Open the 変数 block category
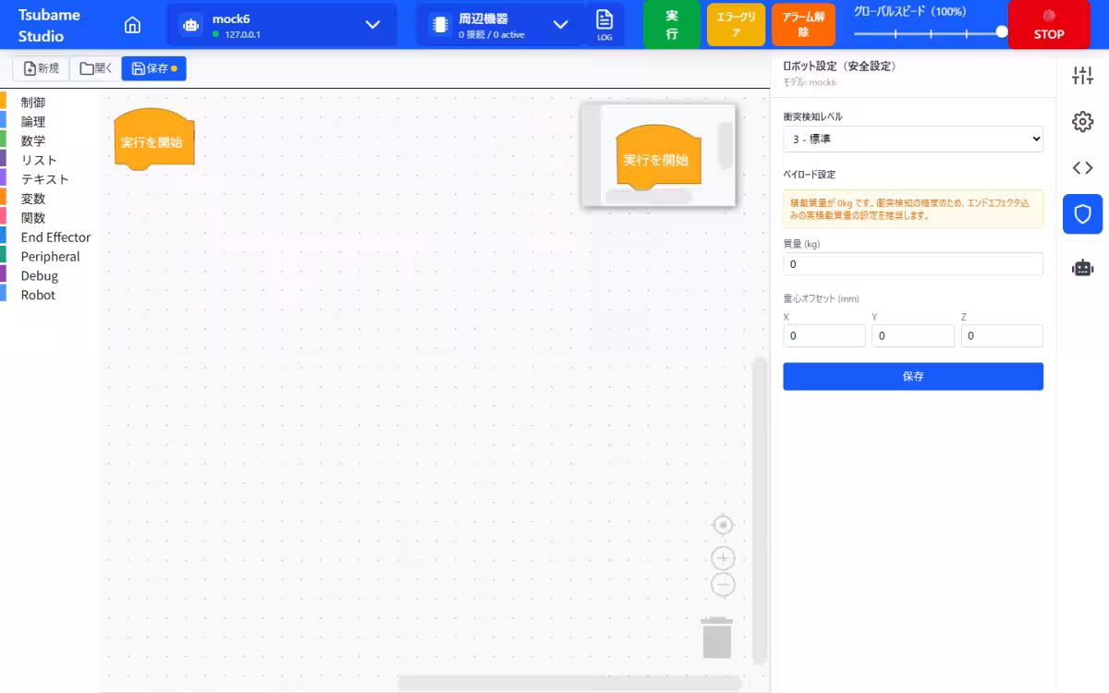Image resolution: width=1109 pixels, height=693 pixels. 33,199
